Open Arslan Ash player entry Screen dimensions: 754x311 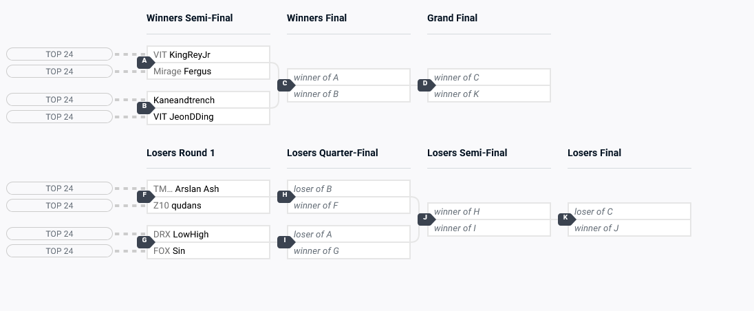coord(208,189)
